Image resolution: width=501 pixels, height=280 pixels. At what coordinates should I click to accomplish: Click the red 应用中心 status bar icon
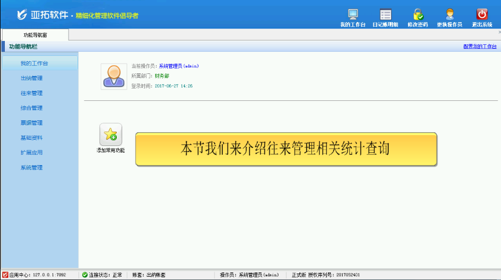point(5,275)
